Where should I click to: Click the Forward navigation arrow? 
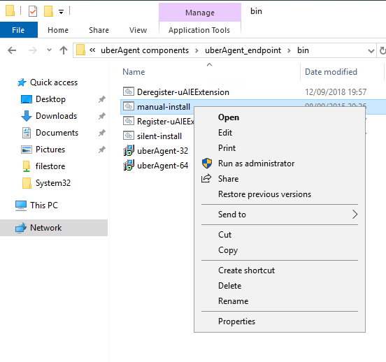[x=32, y=50]
